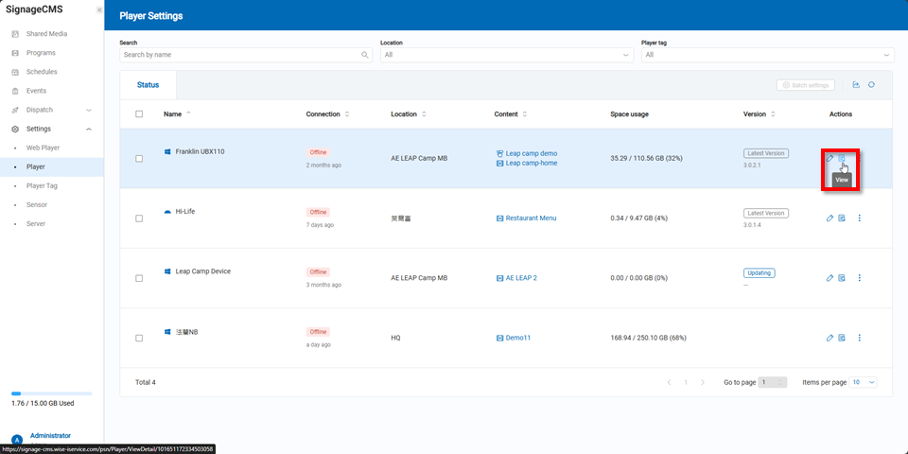Click the edit pencil icon for Hi-Life
This screenshot has height=454, width=908.
[x=829, y=218]
